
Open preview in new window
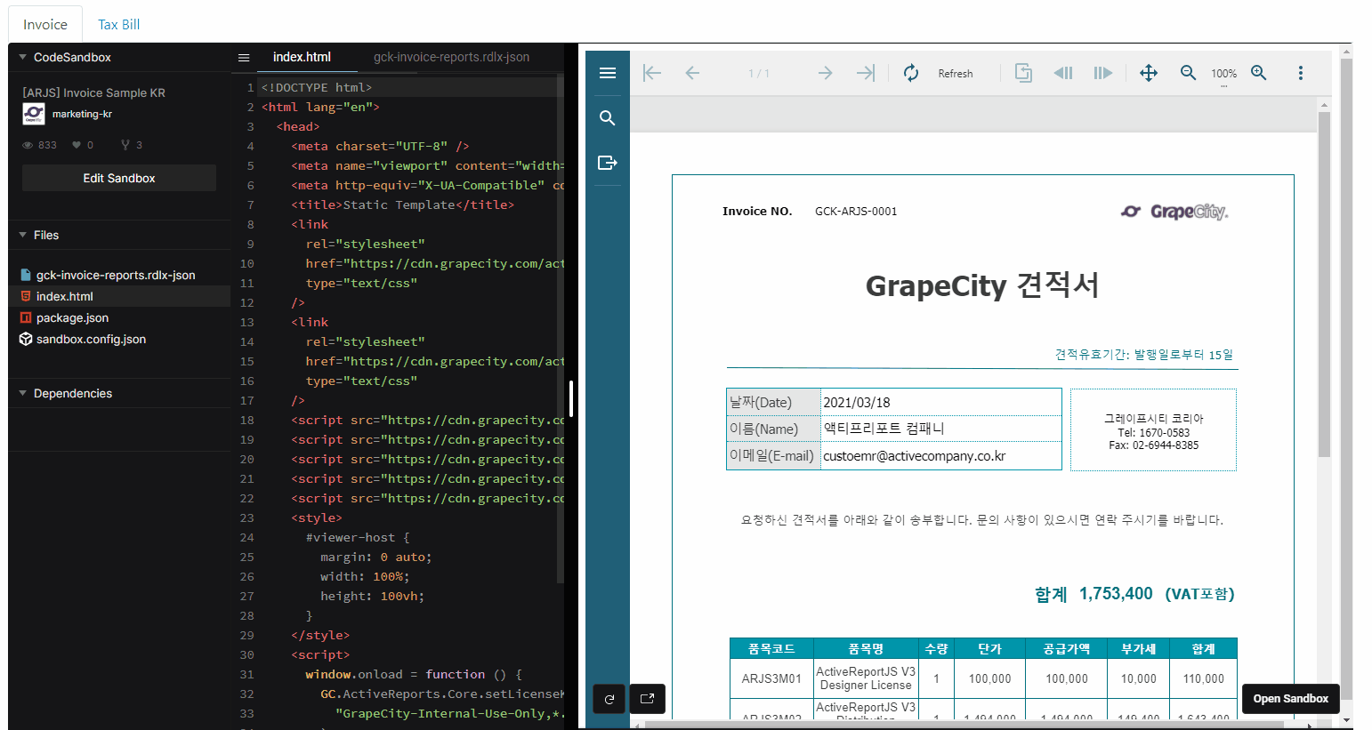point(647,699)
